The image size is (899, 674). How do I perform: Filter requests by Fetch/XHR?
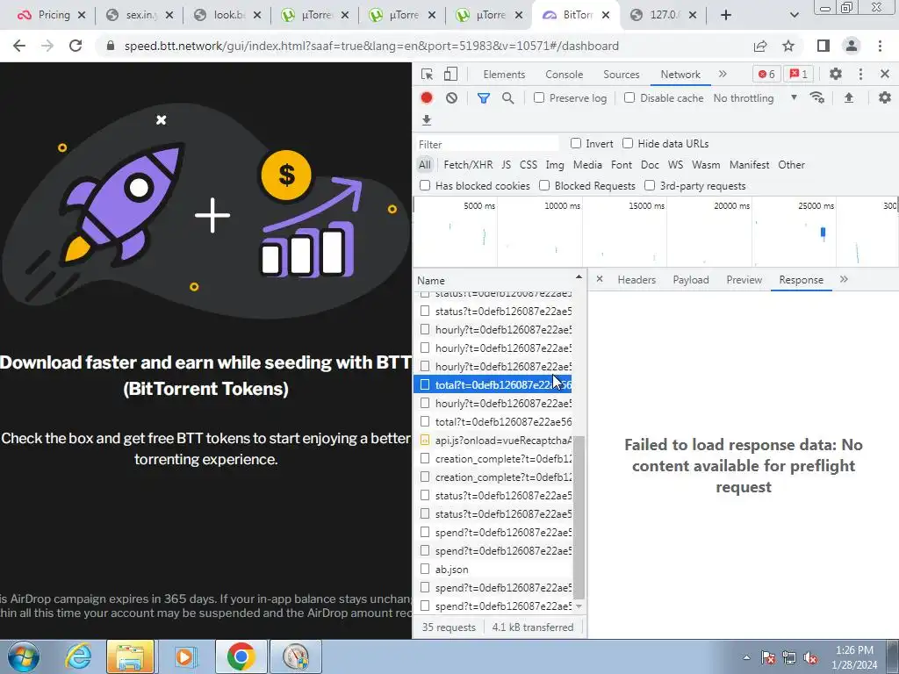click(x=468, y=165)
